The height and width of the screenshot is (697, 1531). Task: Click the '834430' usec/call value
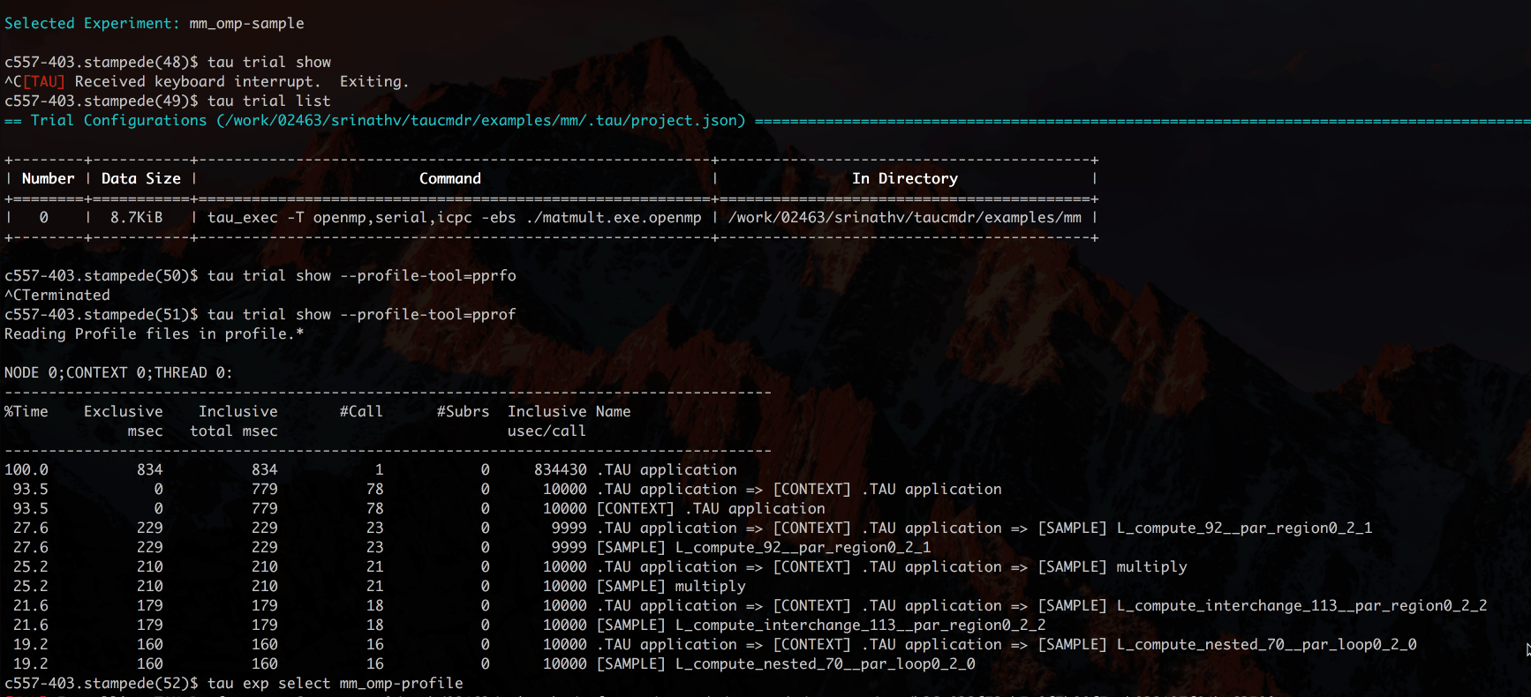click(561, 470)
